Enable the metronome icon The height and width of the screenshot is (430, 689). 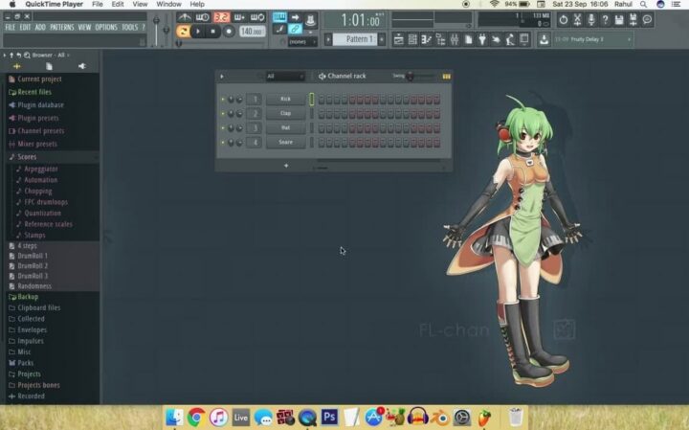pyautogui.click(x=184, y=17)
